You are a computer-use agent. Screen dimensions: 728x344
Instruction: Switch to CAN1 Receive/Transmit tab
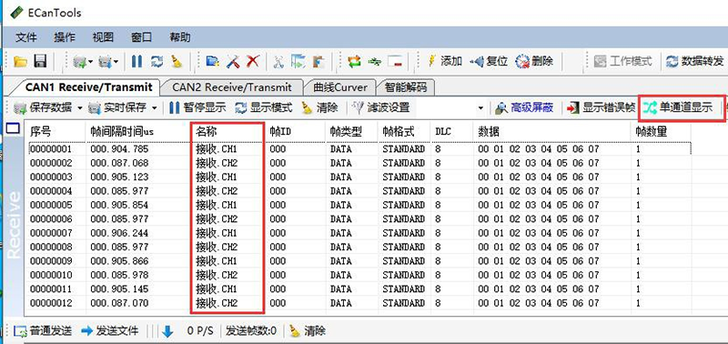click(x=88, y=86)
